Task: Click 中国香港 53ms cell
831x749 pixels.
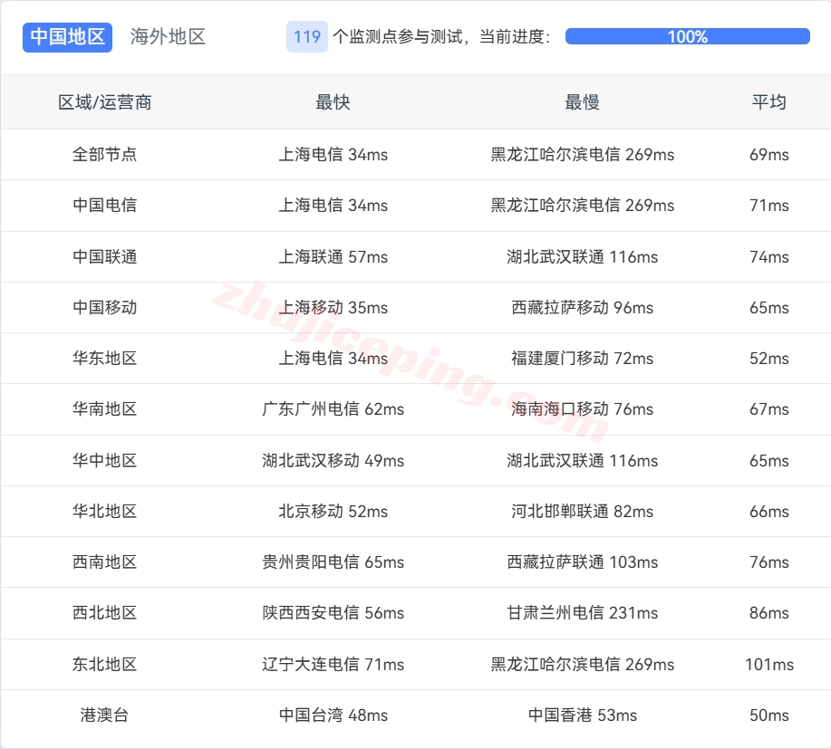Action: tap(582, 715)
